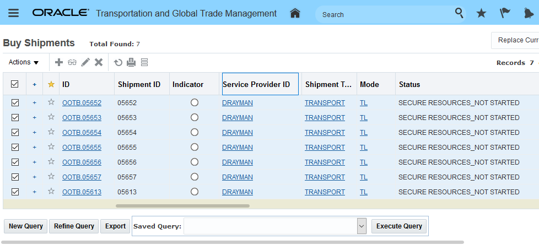Click the horizontal table scrollbar
539x245 pixels.
tap(182, 206)
